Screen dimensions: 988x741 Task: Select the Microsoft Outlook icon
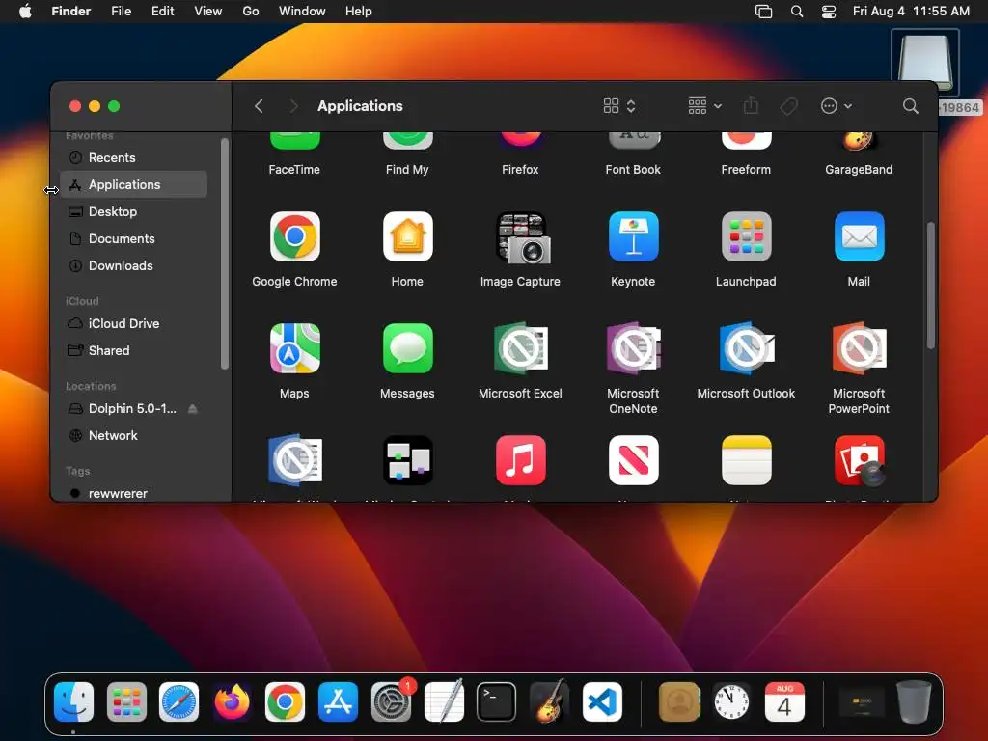(x=746, y=348)
